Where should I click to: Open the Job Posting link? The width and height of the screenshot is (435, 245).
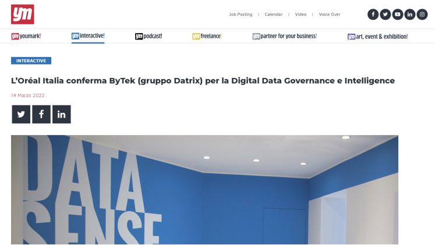[241, 15]
